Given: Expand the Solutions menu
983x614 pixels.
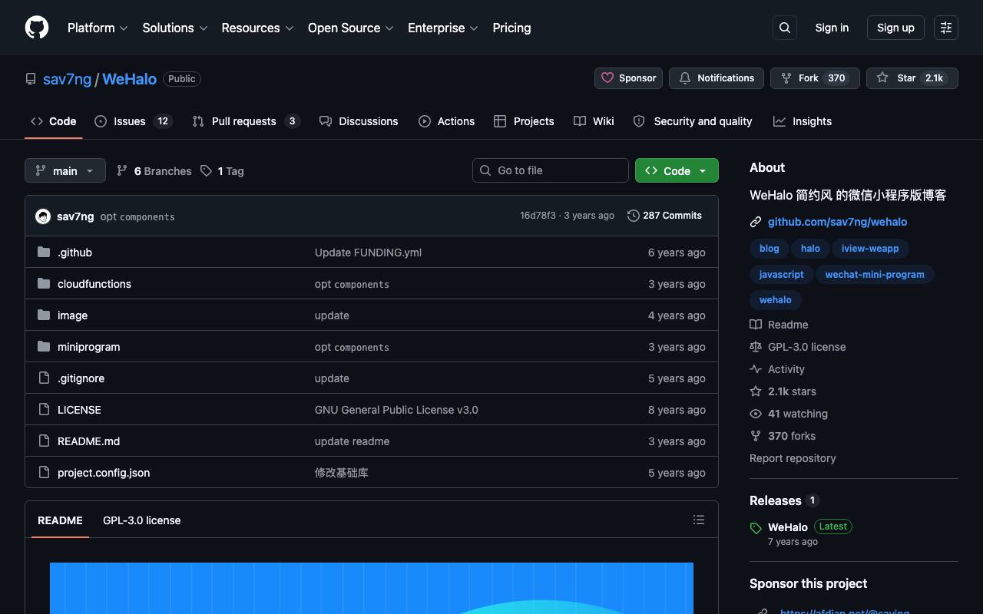Looking at the screenshot, I should pyautogui.click(x=175, y=28).
